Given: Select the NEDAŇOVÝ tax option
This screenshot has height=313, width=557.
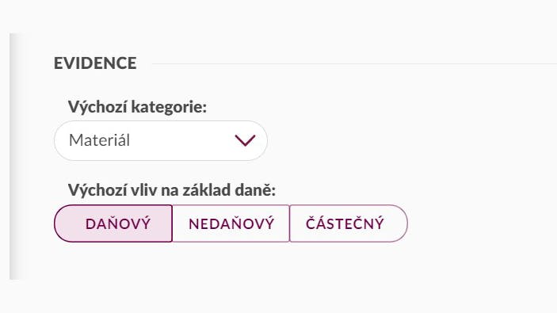Looking at the screenshot, I should [x=231, y=223].
